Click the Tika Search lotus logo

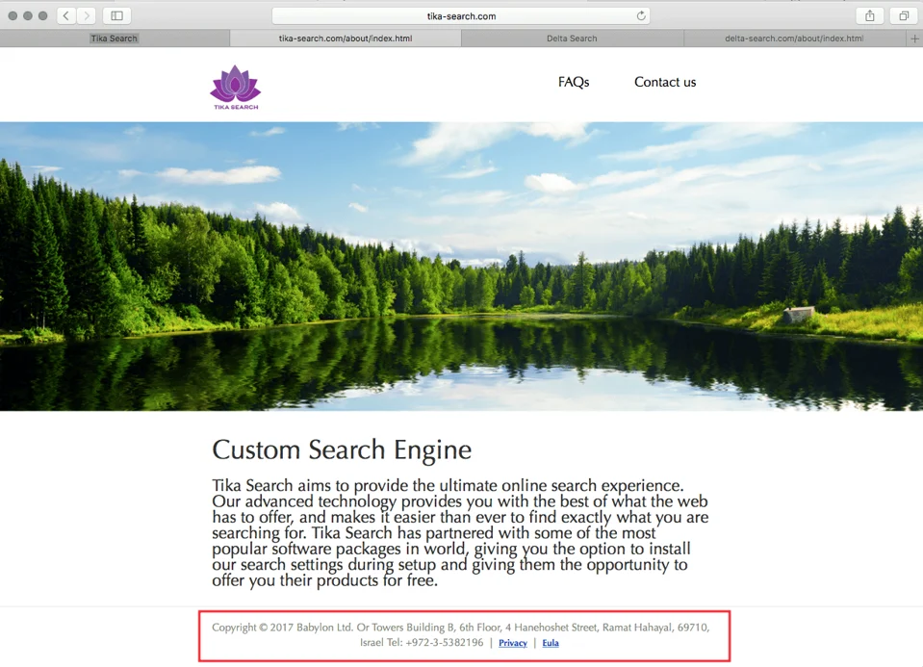pos(236,88)
